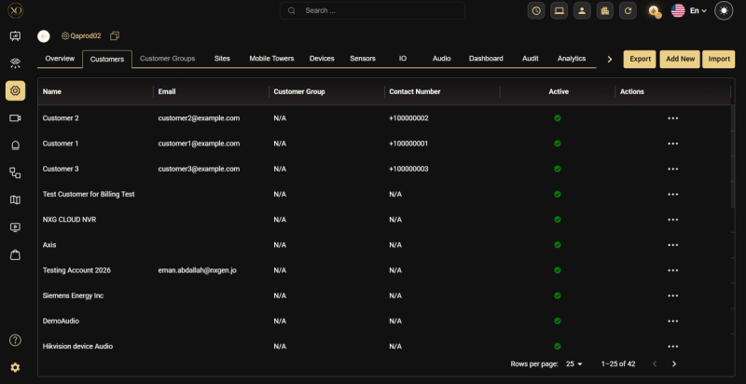Go to next page of customers

673,364
